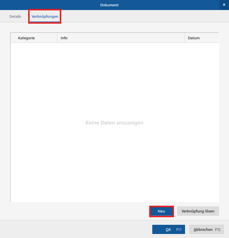229x238 pixels.
Task: Cancel using the Abbrechen button
Action: point(207,230)
